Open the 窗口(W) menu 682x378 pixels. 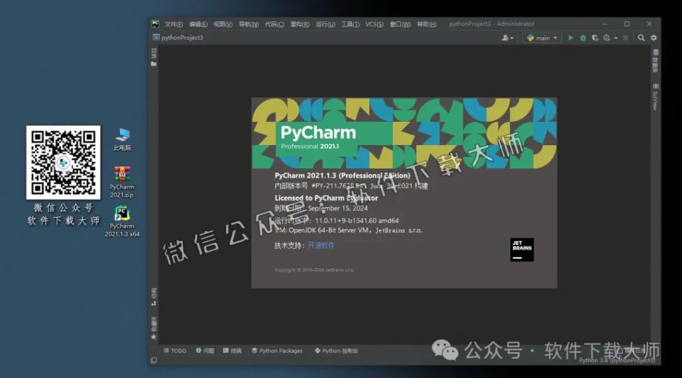(x=400, y=25)
